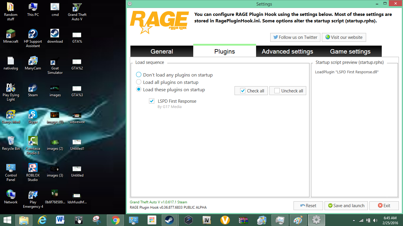Select the Play Dying Light shortcut
The image size is (403, 226).
pyautogui.click(x=11, y=92)
